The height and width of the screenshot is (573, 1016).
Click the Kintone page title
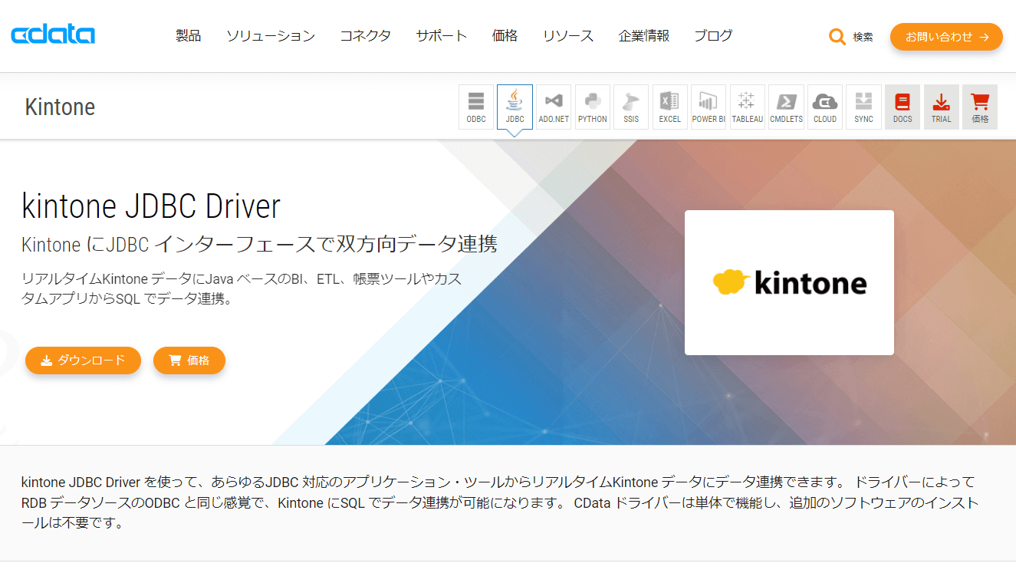point(60,107)
